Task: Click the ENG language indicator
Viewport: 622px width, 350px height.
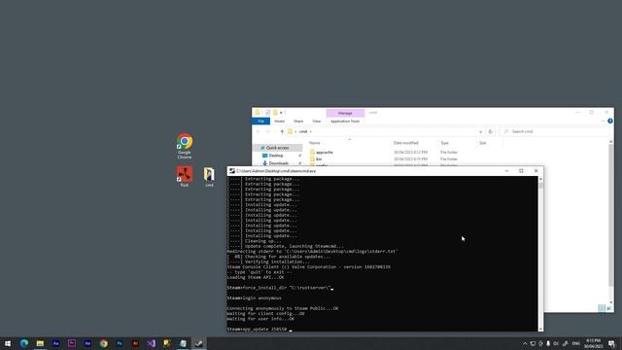Action: [x=576, y=343]
